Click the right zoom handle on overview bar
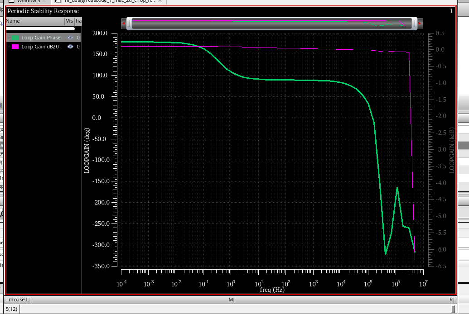The height and width of the screenshot is (314, 469). point(413,24)
